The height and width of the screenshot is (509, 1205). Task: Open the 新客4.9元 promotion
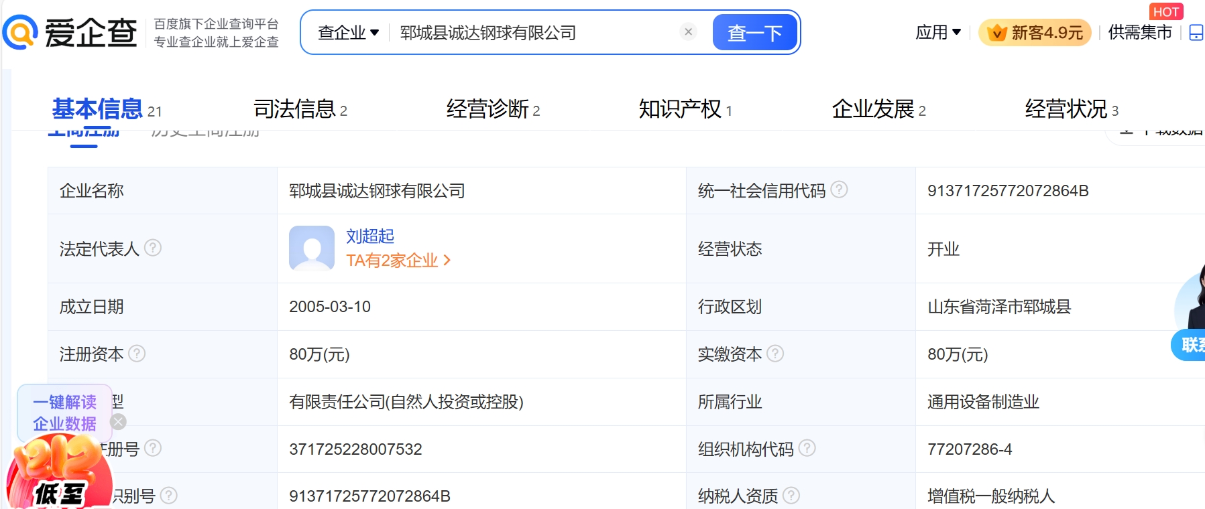click(x=1035, y=32)
